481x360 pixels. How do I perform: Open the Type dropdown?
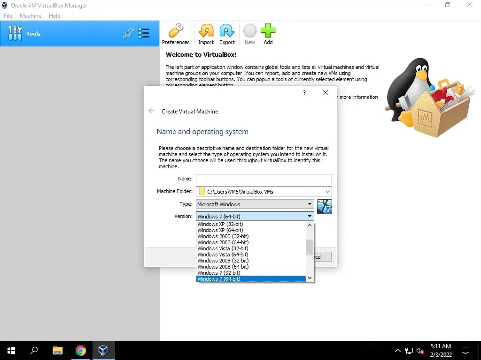255,204
